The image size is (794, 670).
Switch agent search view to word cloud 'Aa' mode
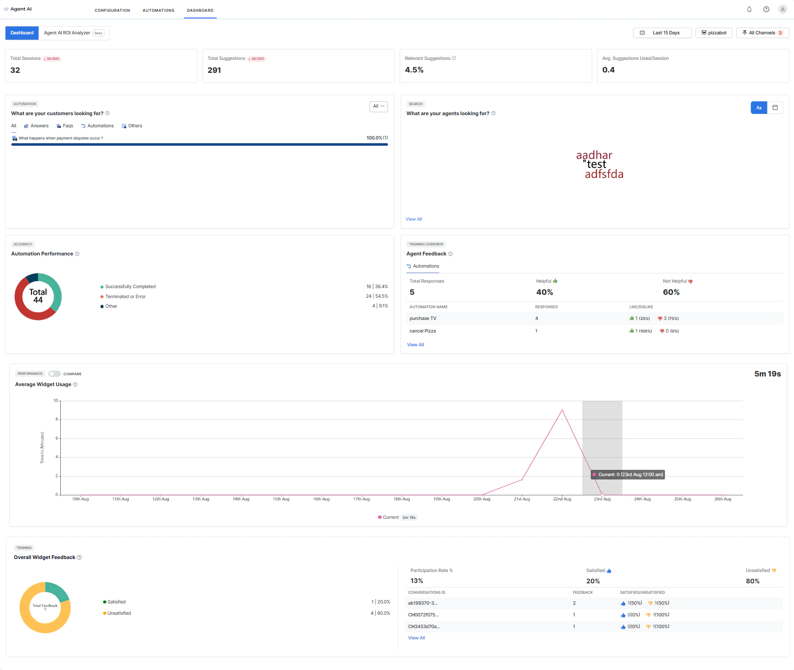[759, 108]
